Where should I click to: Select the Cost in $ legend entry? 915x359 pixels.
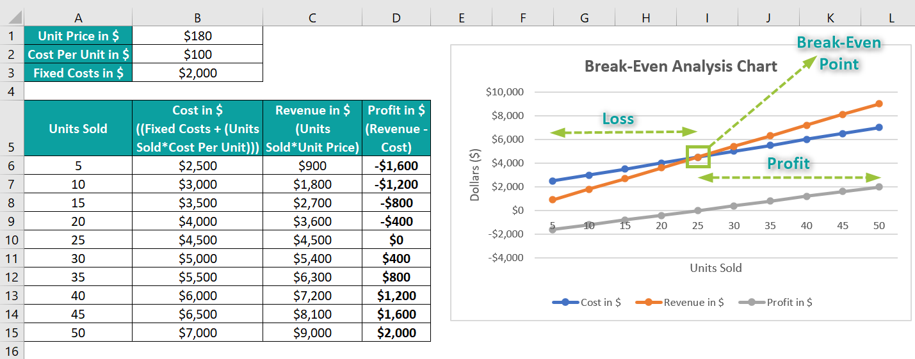tap(587, 303)
